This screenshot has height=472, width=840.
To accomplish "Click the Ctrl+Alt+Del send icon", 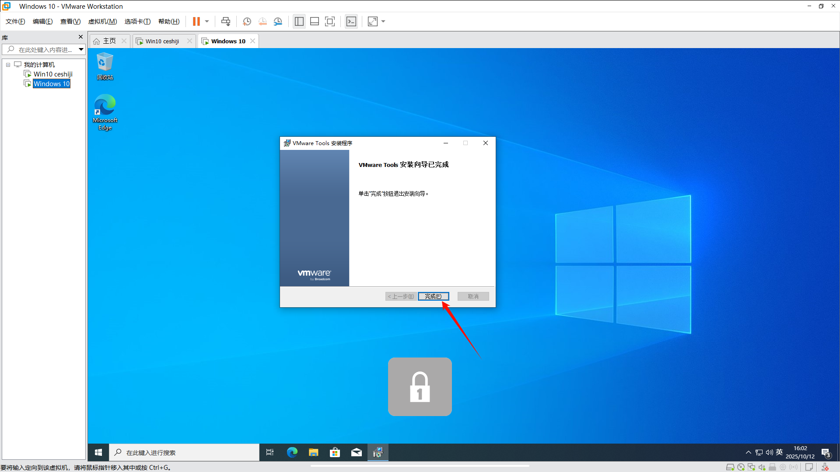I will click(226, 21).
